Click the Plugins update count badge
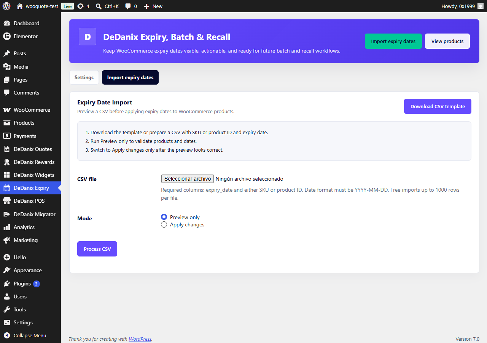487x343 pixels. [37, 284]
